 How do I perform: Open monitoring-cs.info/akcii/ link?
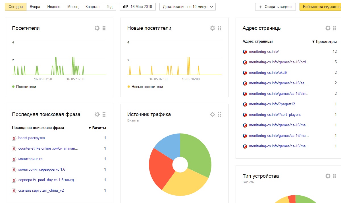click(268, 73)
